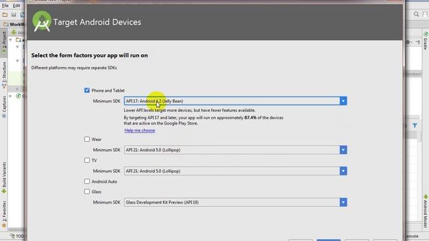Click the 87.4% devices statistic text
The width and height of the screenshot is (429, 241).
coord(250,118)
